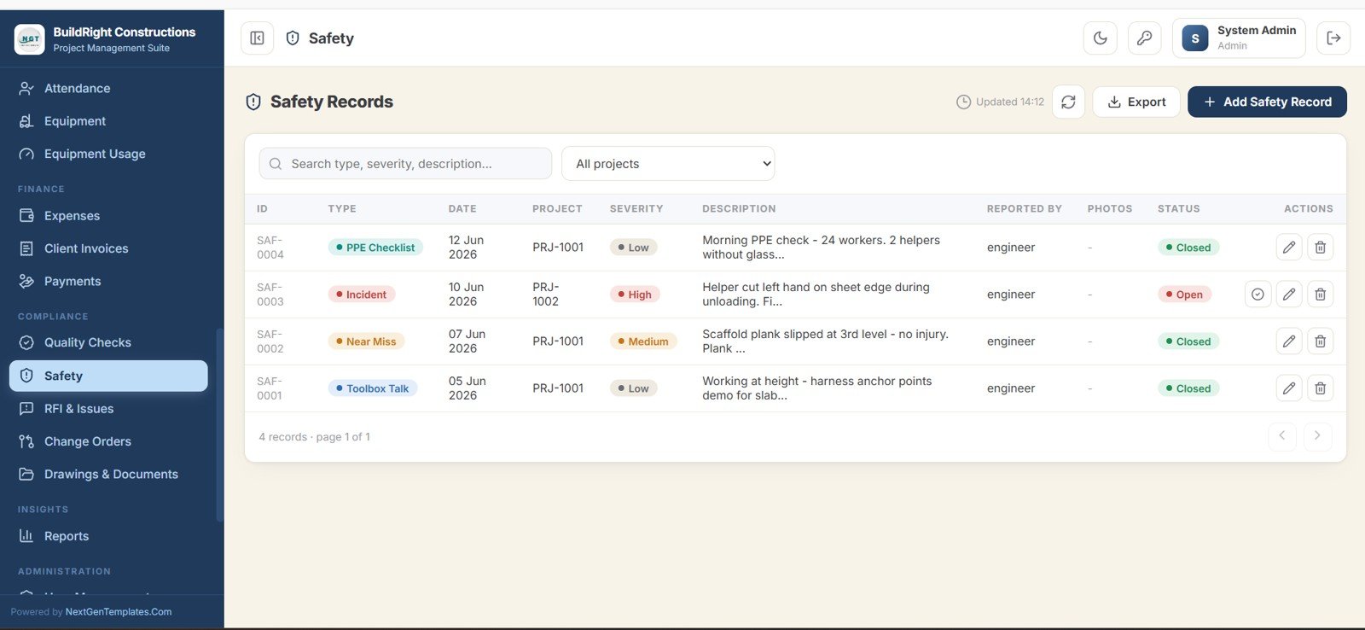Click the Toolbox Talk type badge

tap(373, 388)
